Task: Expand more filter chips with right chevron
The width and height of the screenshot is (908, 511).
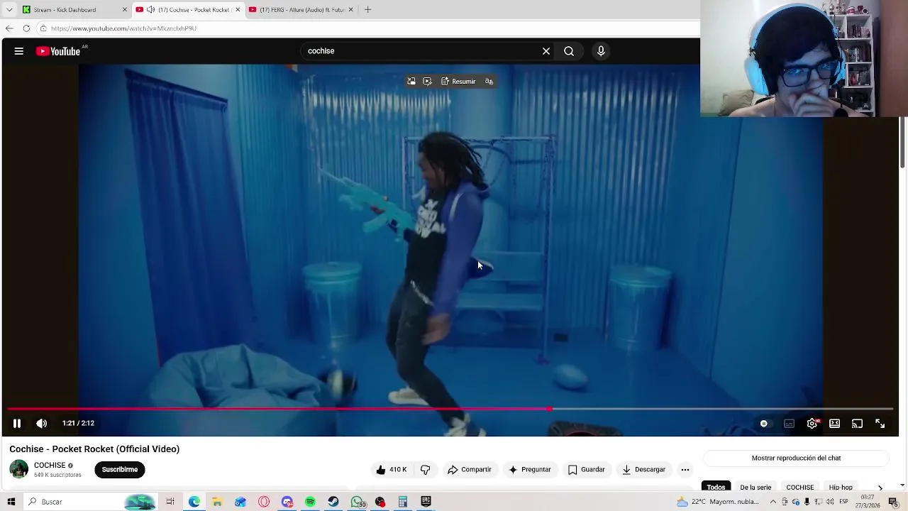Action: click(880, 488)
